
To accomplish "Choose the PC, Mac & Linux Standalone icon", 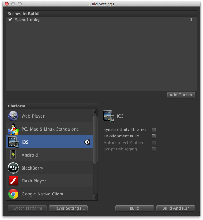I will [13, 129].
